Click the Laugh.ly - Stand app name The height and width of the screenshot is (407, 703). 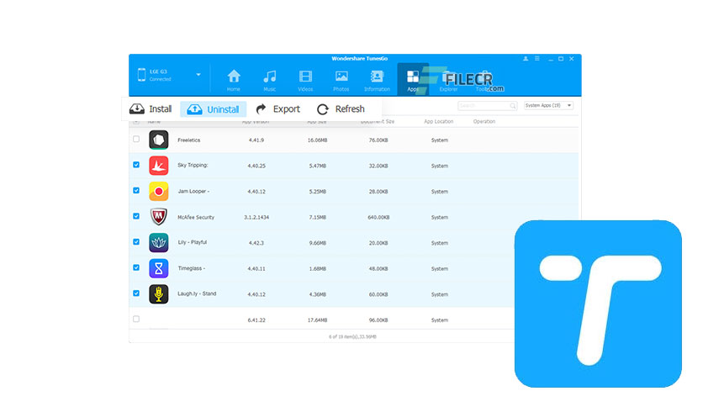coord(197,294)
